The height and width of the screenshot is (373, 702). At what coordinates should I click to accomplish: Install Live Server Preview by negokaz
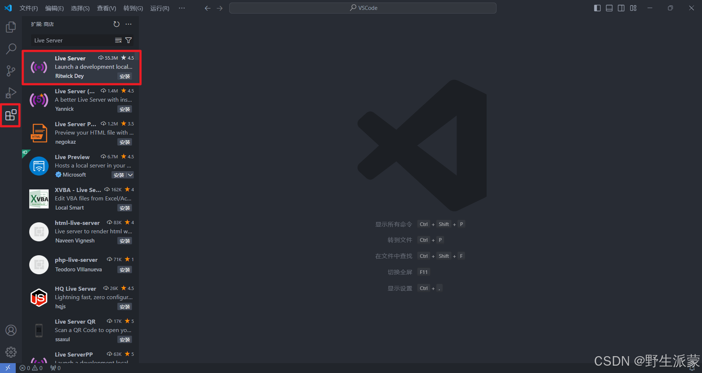point(125,142)
